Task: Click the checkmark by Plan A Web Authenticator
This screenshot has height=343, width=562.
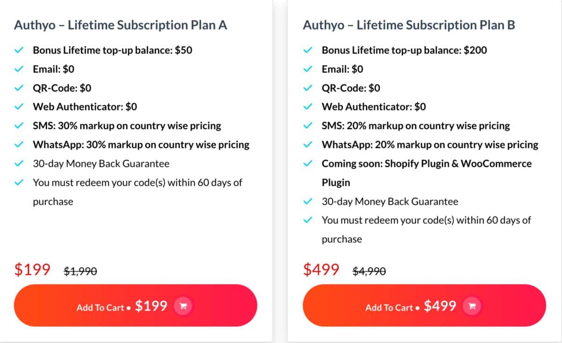Action: [19, 107]
